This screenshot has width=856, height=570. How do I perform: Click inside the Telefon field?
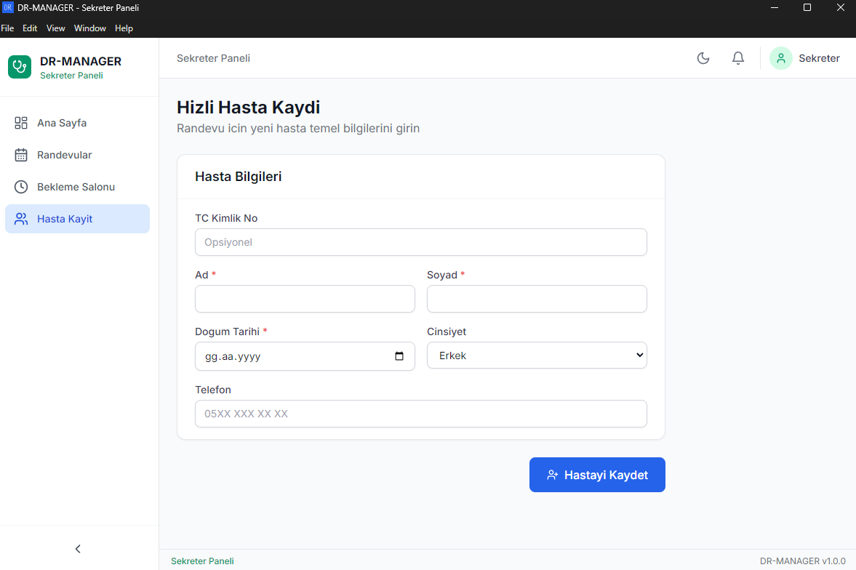(x=420, y=413)
